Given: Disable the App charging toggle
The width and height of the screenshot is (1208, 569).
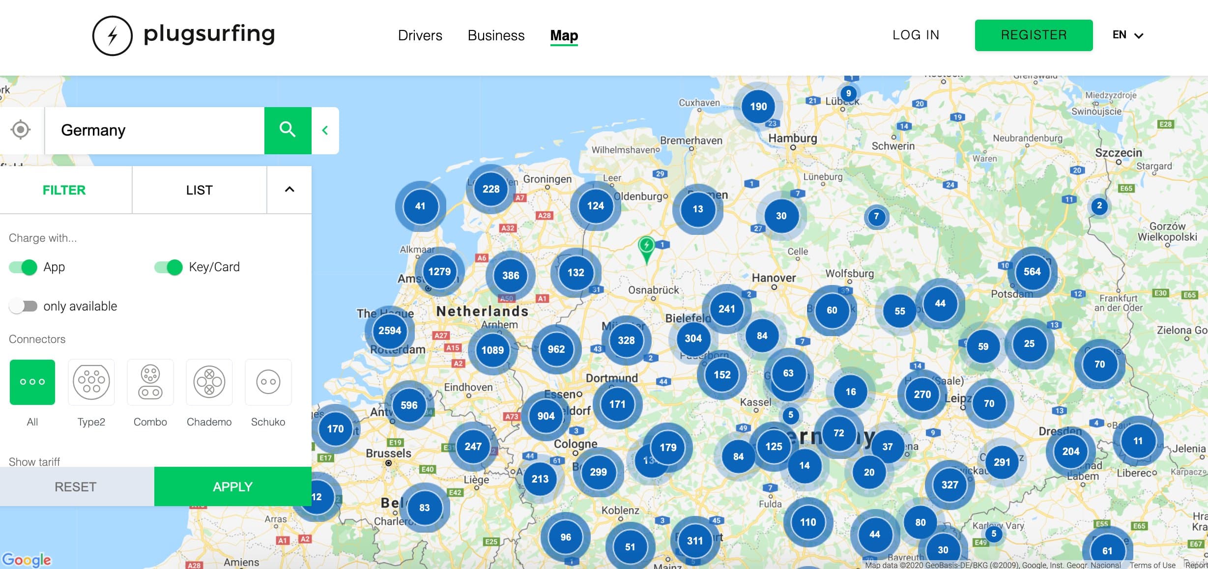Looking at the screenshot, I should pos(23,267).
